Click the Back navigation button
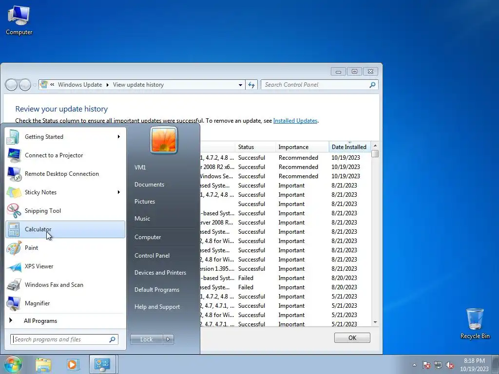Screen dimensions: 499x374 coord(11,85)
